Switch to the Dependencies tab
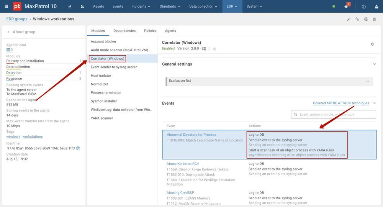Image resolution: width=383 pixels, height=207 pixels. coord(124,31)
